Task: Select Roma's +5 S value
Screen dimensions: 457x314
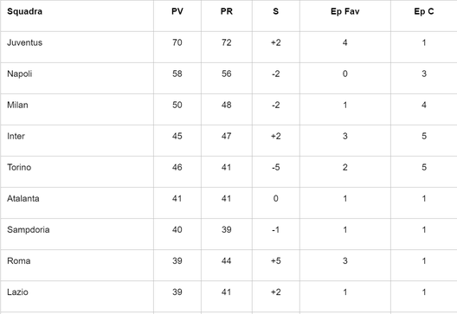Action: [276, 260]
